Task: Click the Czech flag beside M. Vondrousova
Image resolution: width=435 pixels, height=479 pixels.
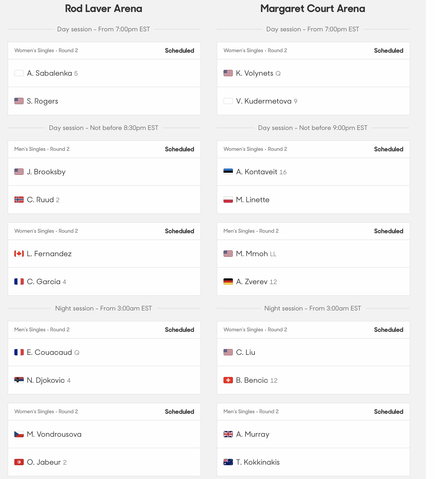Action: click(x=19, y=434)
